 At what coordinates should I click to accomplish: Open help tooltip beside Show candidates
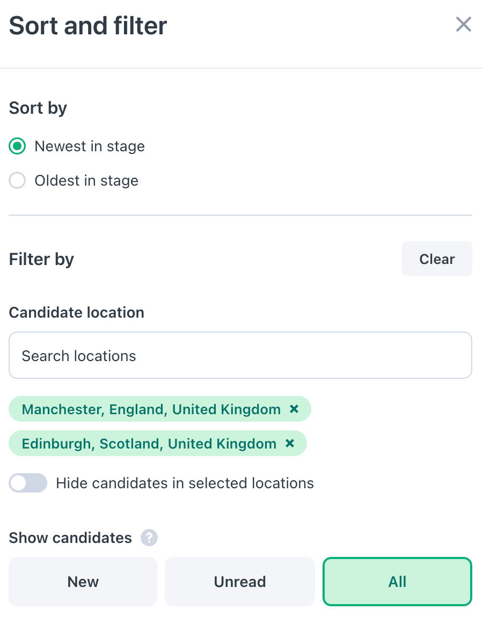point(149,538)
